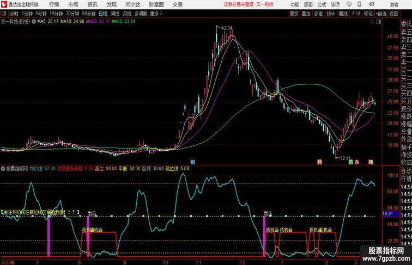Click the 游客 guest account label

(x=394, y=4)
